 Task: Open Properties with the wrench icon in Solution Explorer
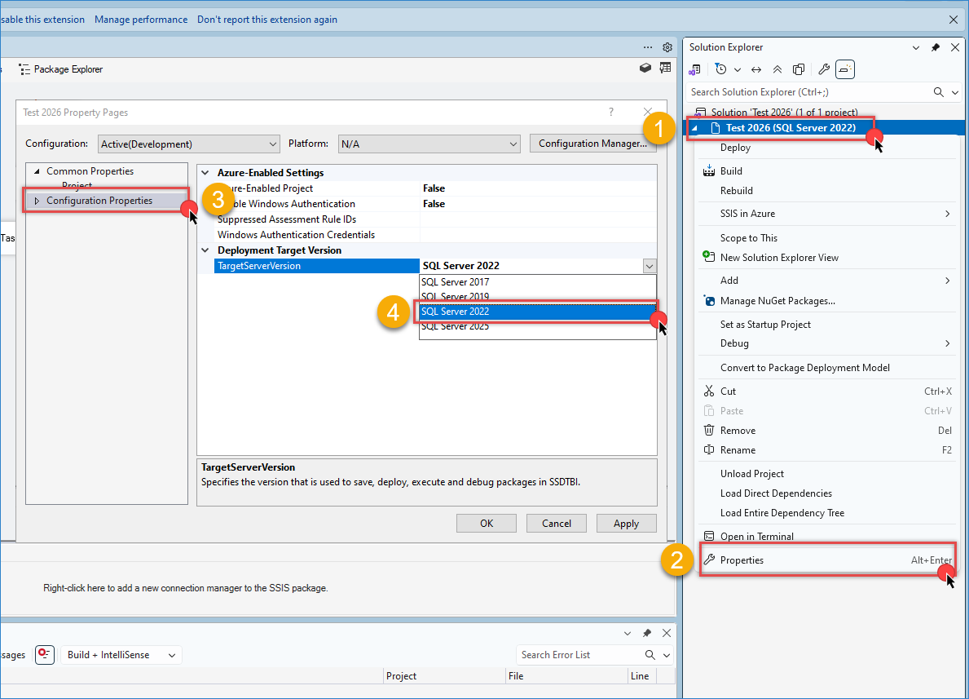pyautogui.click(x=824, y=69)
